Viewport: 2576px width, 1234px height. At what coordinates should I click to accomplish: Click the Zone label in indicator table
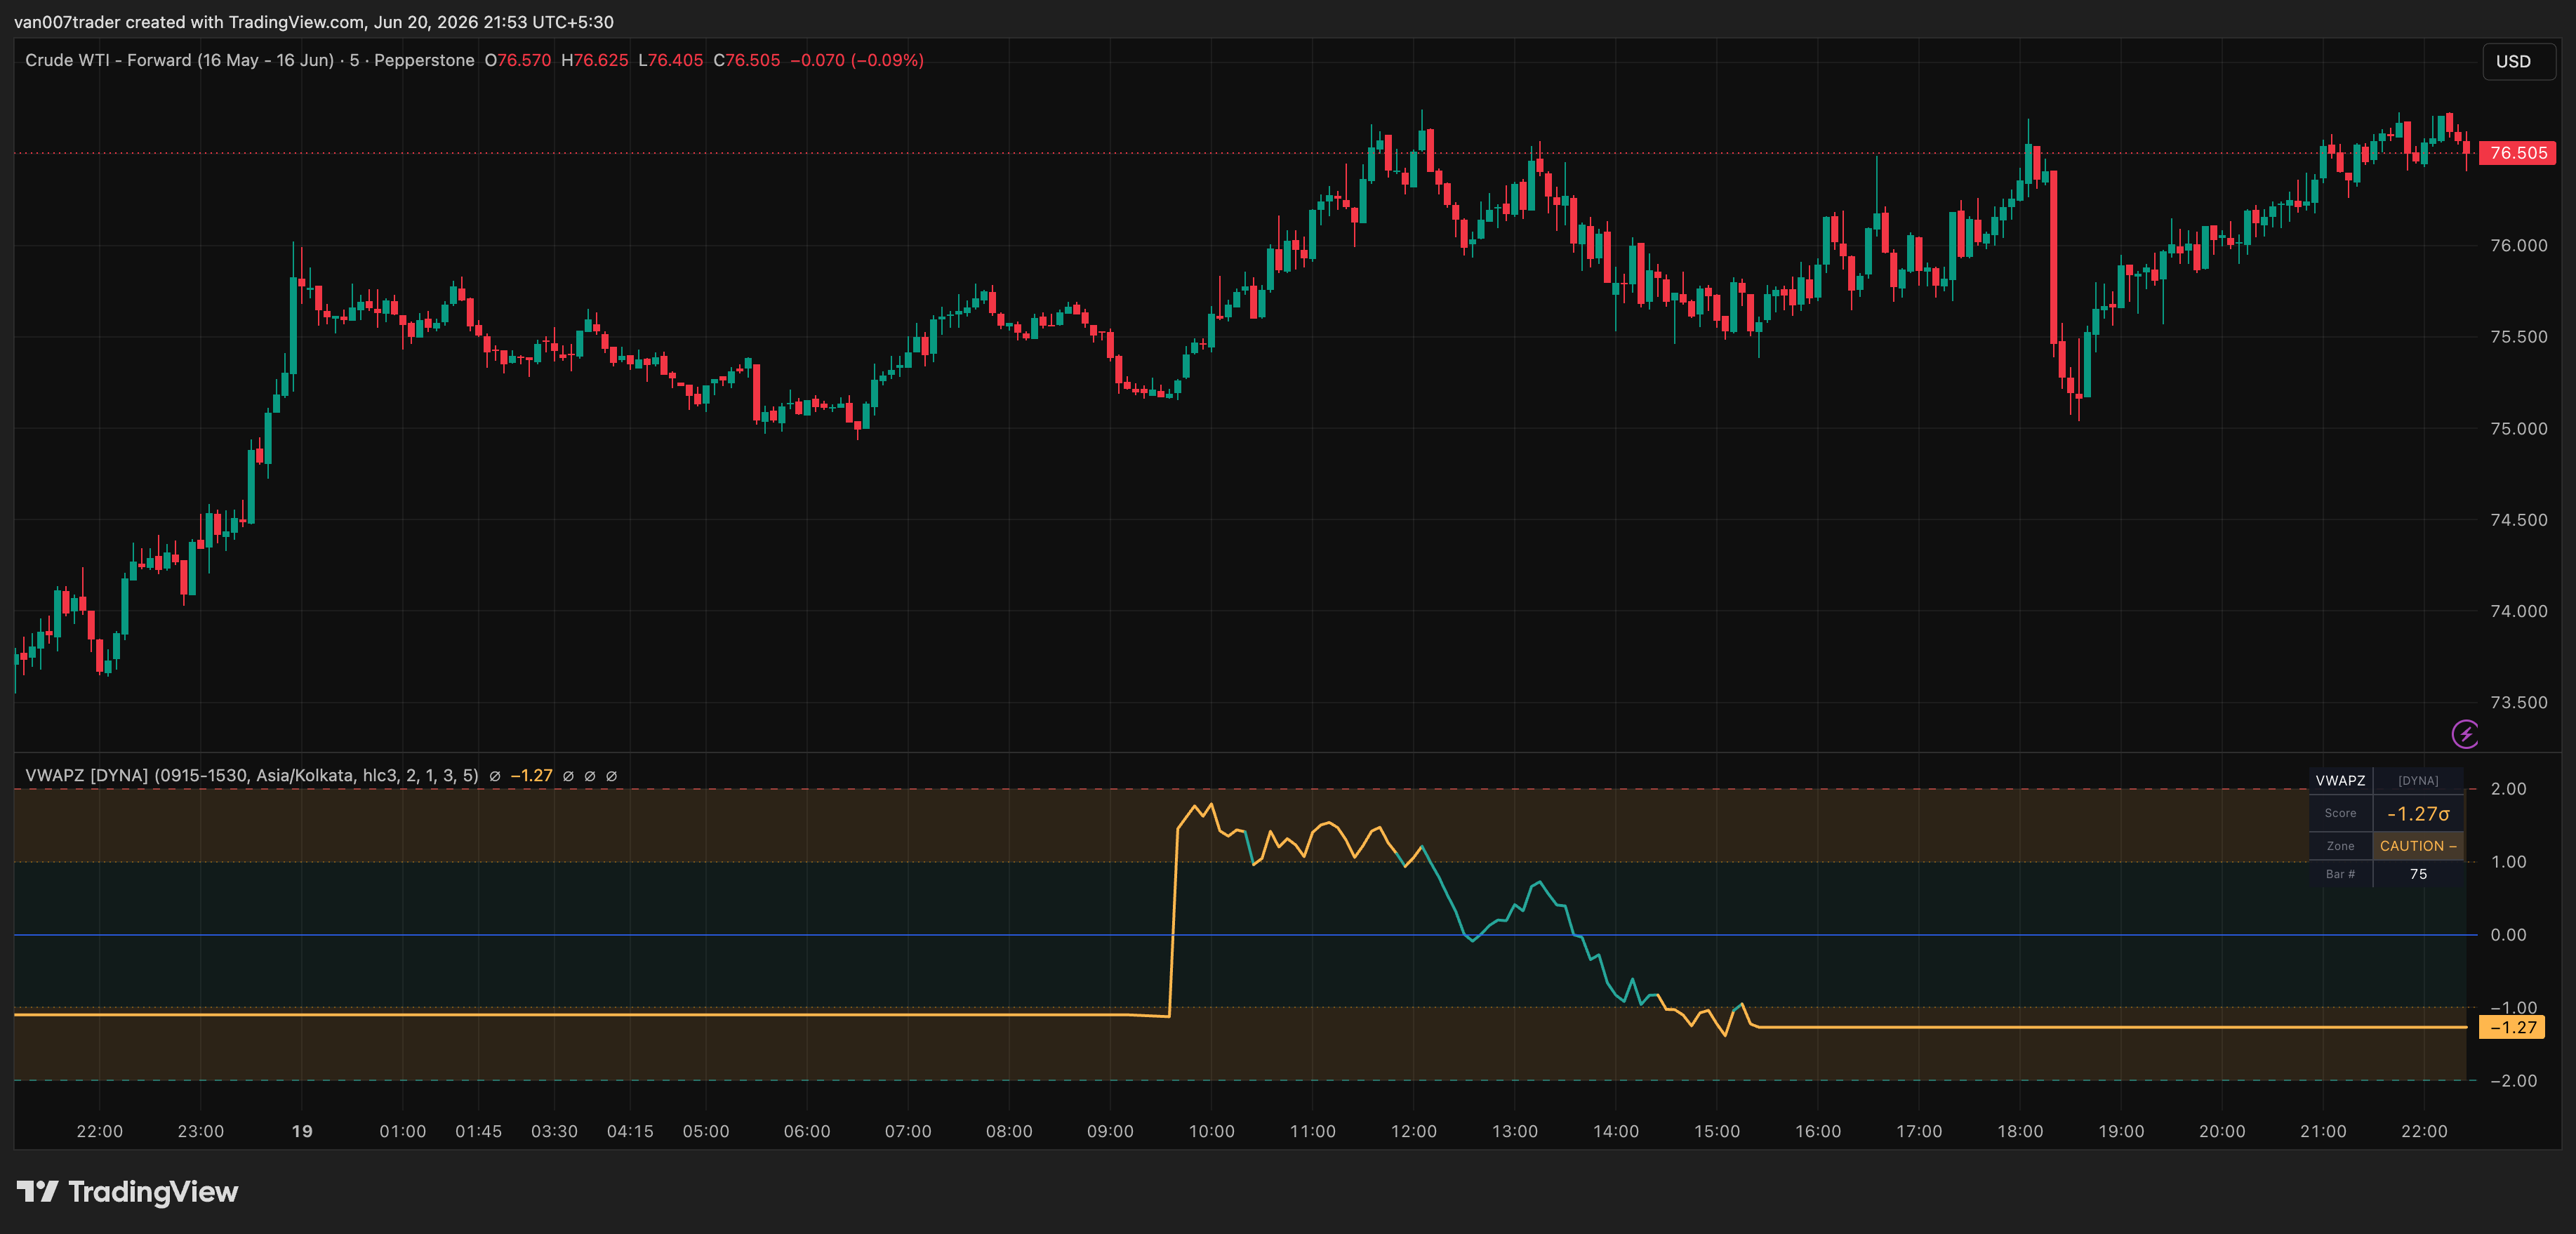(2340, 846)
